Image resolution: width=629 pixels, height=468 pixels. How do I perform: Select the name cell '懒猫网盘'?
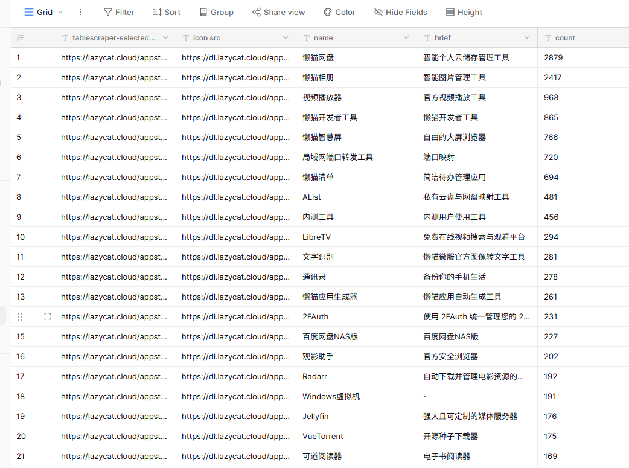coord(357,58)
